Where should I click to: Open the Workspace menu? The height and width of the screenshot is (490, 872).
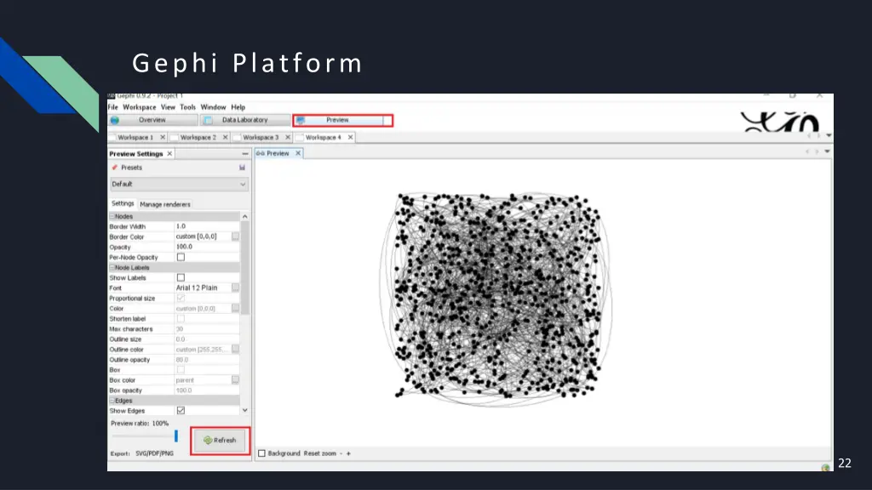(x=140, y=107)
